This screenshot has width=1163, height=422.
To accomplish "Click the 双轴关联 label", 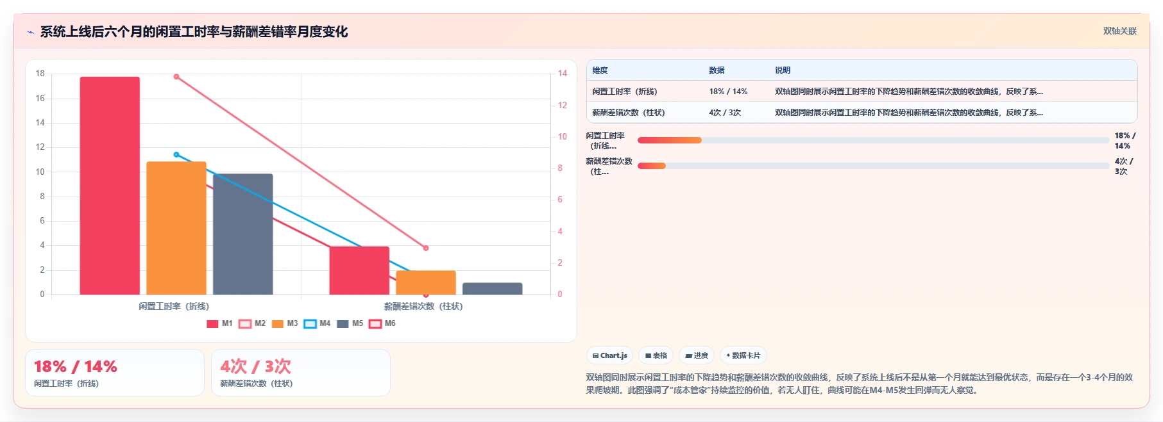I will pos(1119,31).
